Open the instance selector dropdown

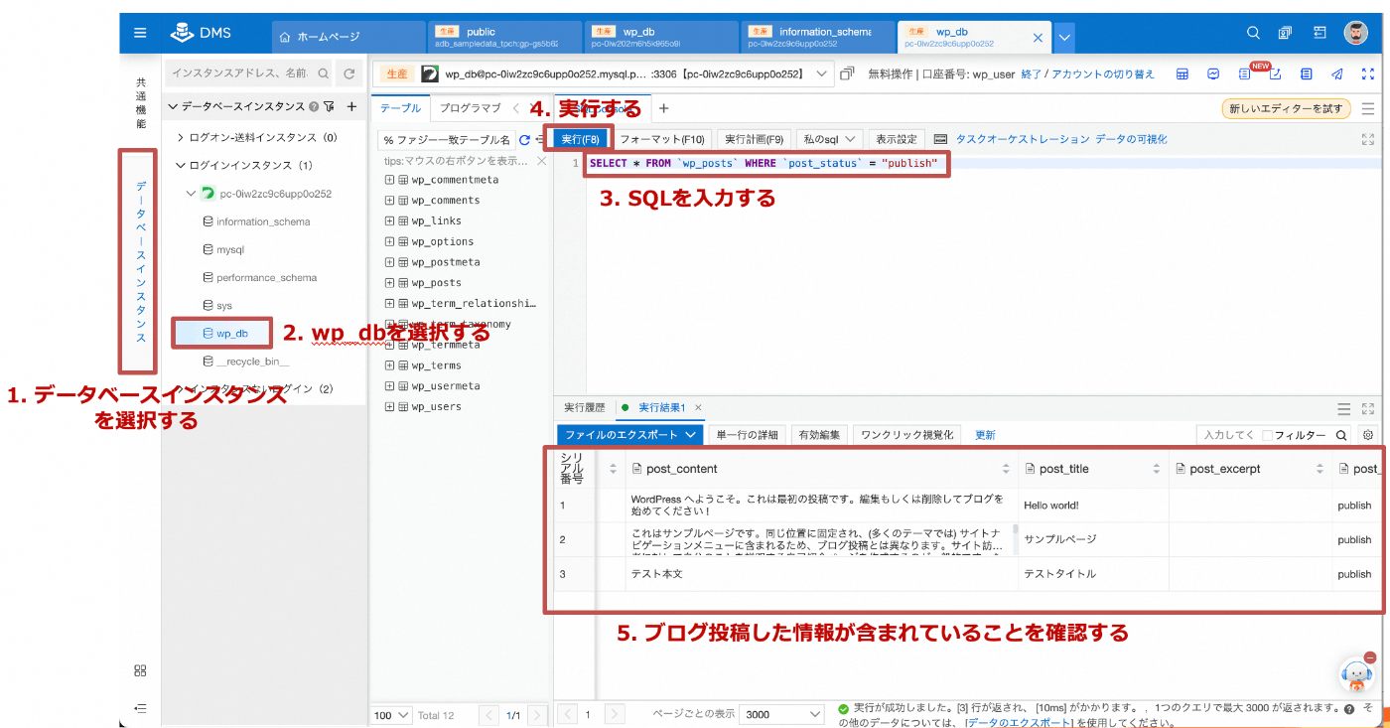tap(822, 73)
